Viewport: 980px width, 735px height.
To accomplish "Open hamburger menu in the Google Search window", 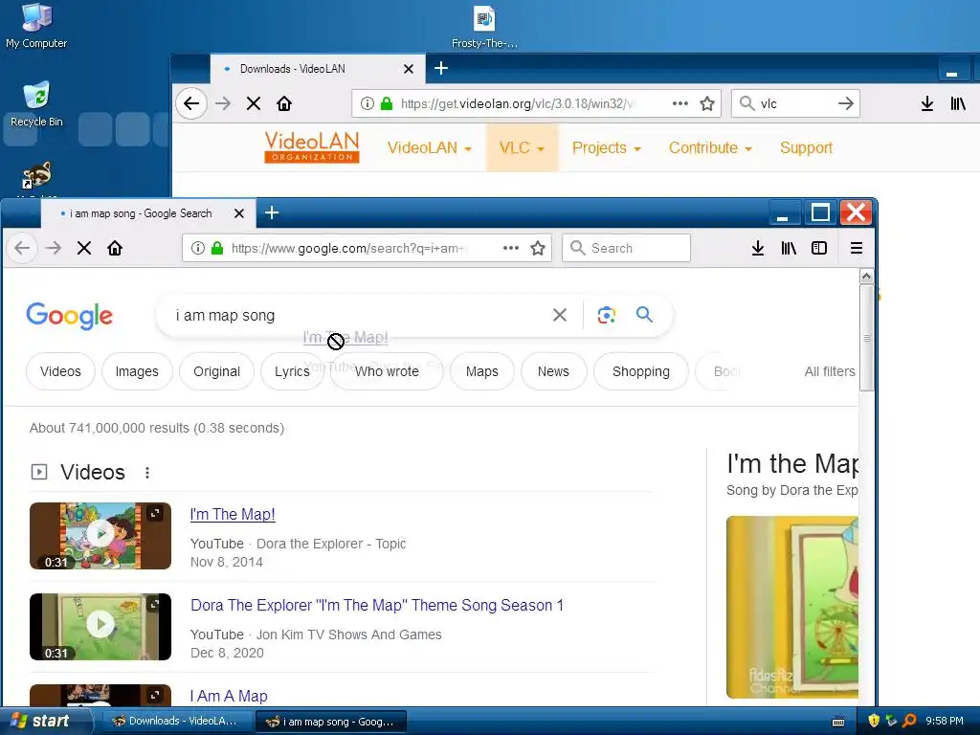I will tap(857, 248).
